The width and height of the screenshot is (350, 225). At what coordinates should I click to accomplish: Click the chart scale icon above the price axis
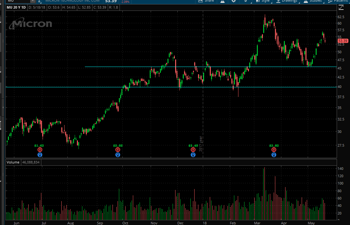(x=341, y=8)
